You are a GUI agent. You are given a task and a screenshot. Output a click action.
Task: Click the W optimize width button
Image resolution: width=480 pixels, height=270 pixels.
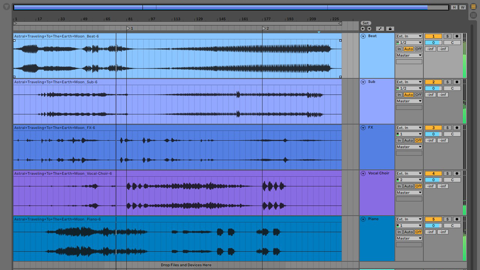pos(462,7)
